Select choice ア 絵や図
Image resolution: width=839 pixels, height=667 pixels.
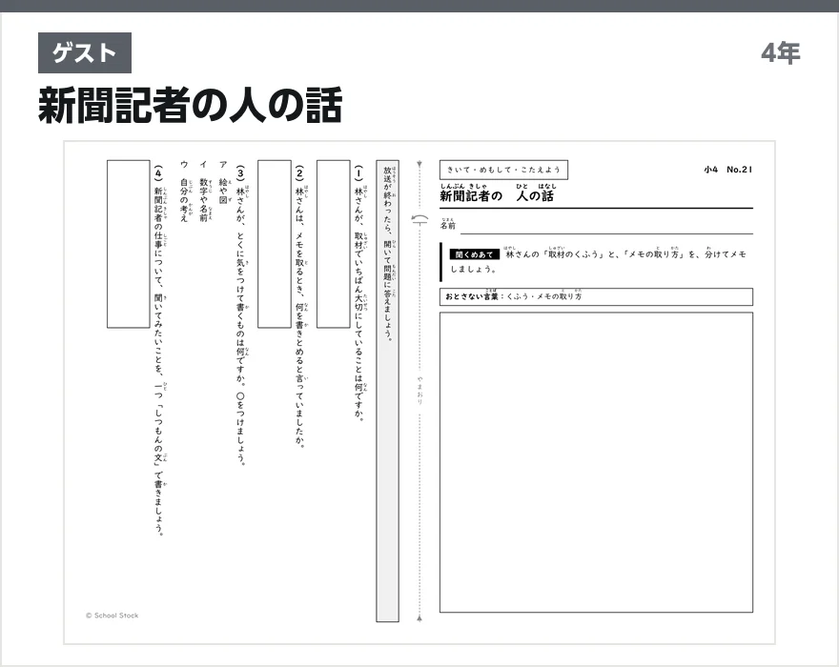223,182
